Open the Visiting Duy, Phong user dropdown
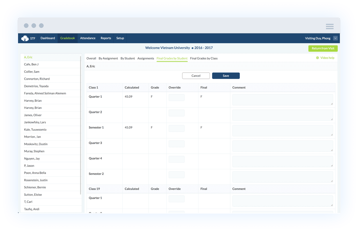This screenshot has height=231, width=358. tap(335, 38)
